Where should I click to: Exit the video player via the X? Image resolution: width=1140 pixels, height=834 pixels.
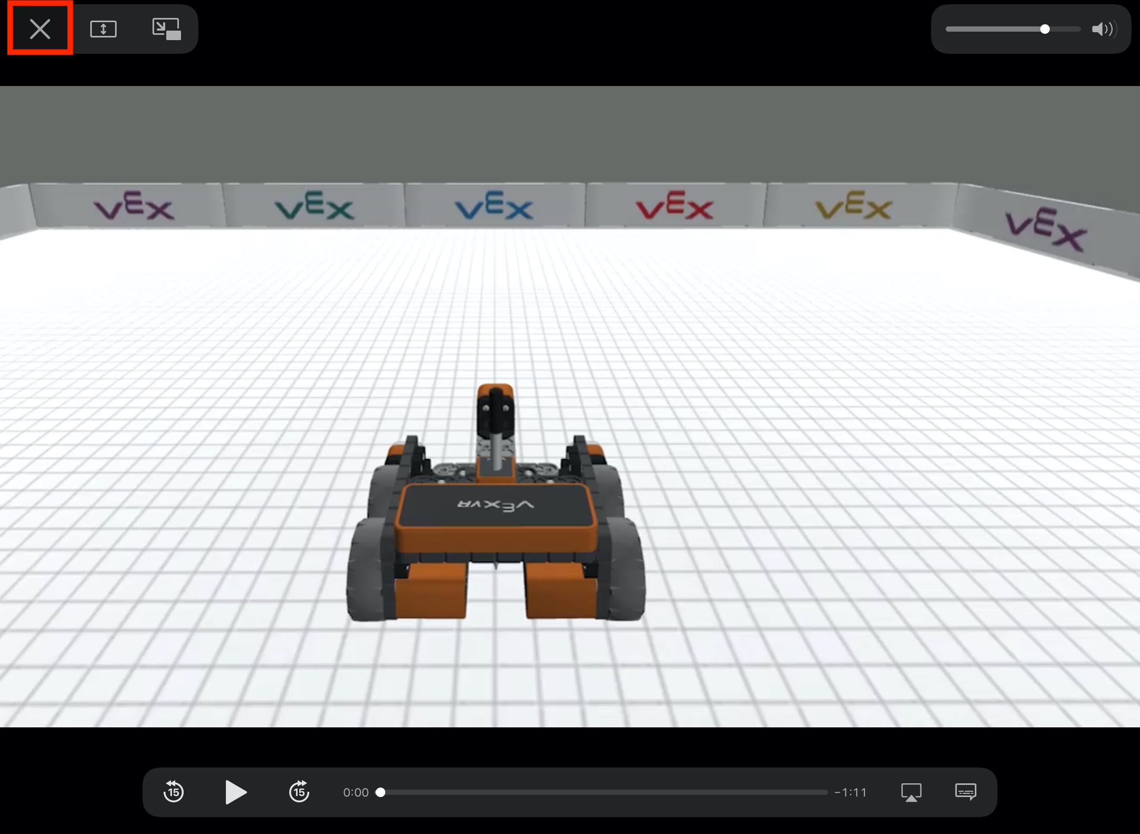[39, 29]
